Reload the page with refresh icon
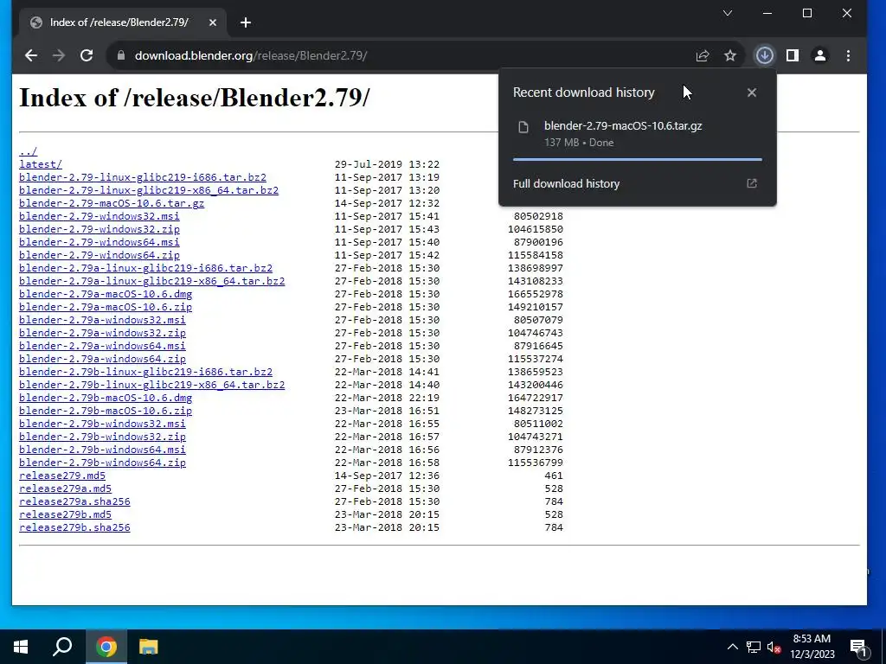Image resolution: width=886 pixels, height=664 pixels. click(x=87, y=55)
